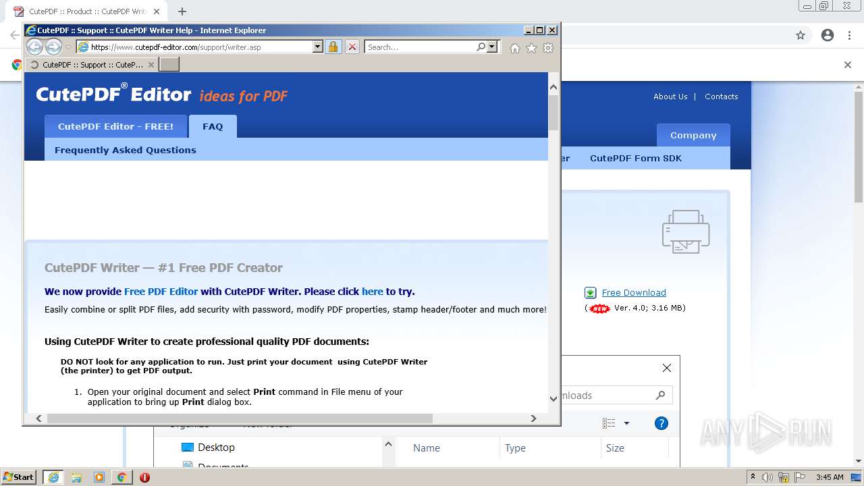This screenshot has height=486, width=864.
Task: Bookmark this page star in Chrome
Action: 801,35
